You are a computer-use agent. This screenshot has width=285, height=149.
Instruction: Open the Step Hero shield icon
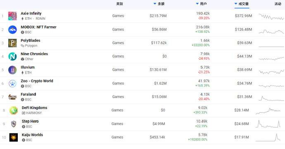[14, 124]
